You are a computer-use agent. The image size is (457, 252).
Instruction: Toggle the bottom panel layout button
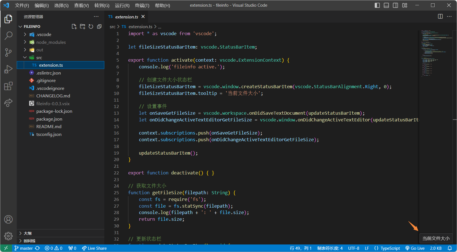pos(386,5)
